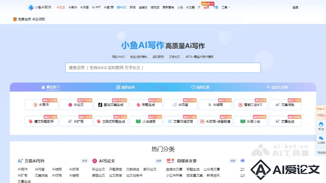Open the AI扩写 app card

tap(76, 121)
